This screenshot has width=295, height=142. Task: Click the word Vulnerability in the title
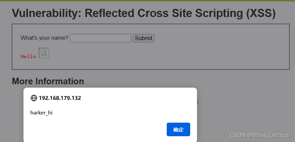47,13
